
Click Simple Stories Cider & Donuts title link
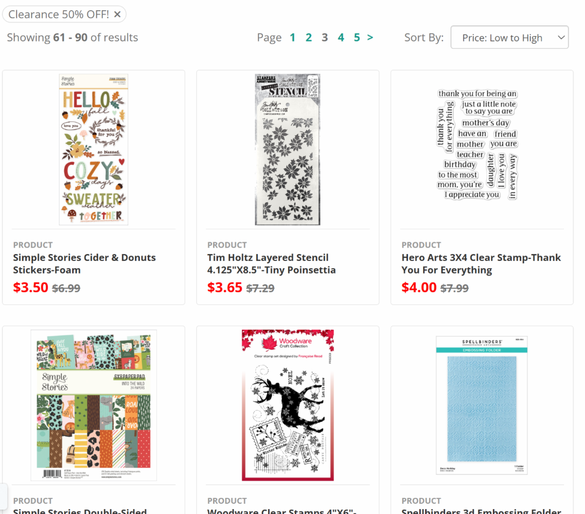(84, 264)
